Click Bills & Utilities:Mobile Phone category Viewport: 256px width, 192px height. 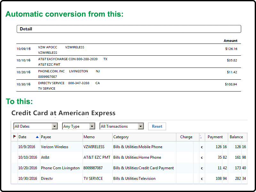tap(138, 147)
